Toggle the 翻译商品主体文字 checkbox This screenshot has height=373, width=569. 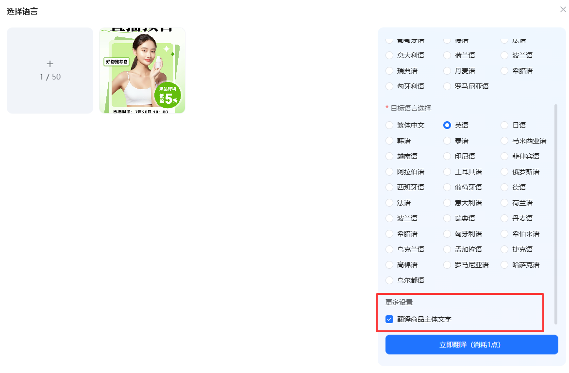click(x=389, y=319)
